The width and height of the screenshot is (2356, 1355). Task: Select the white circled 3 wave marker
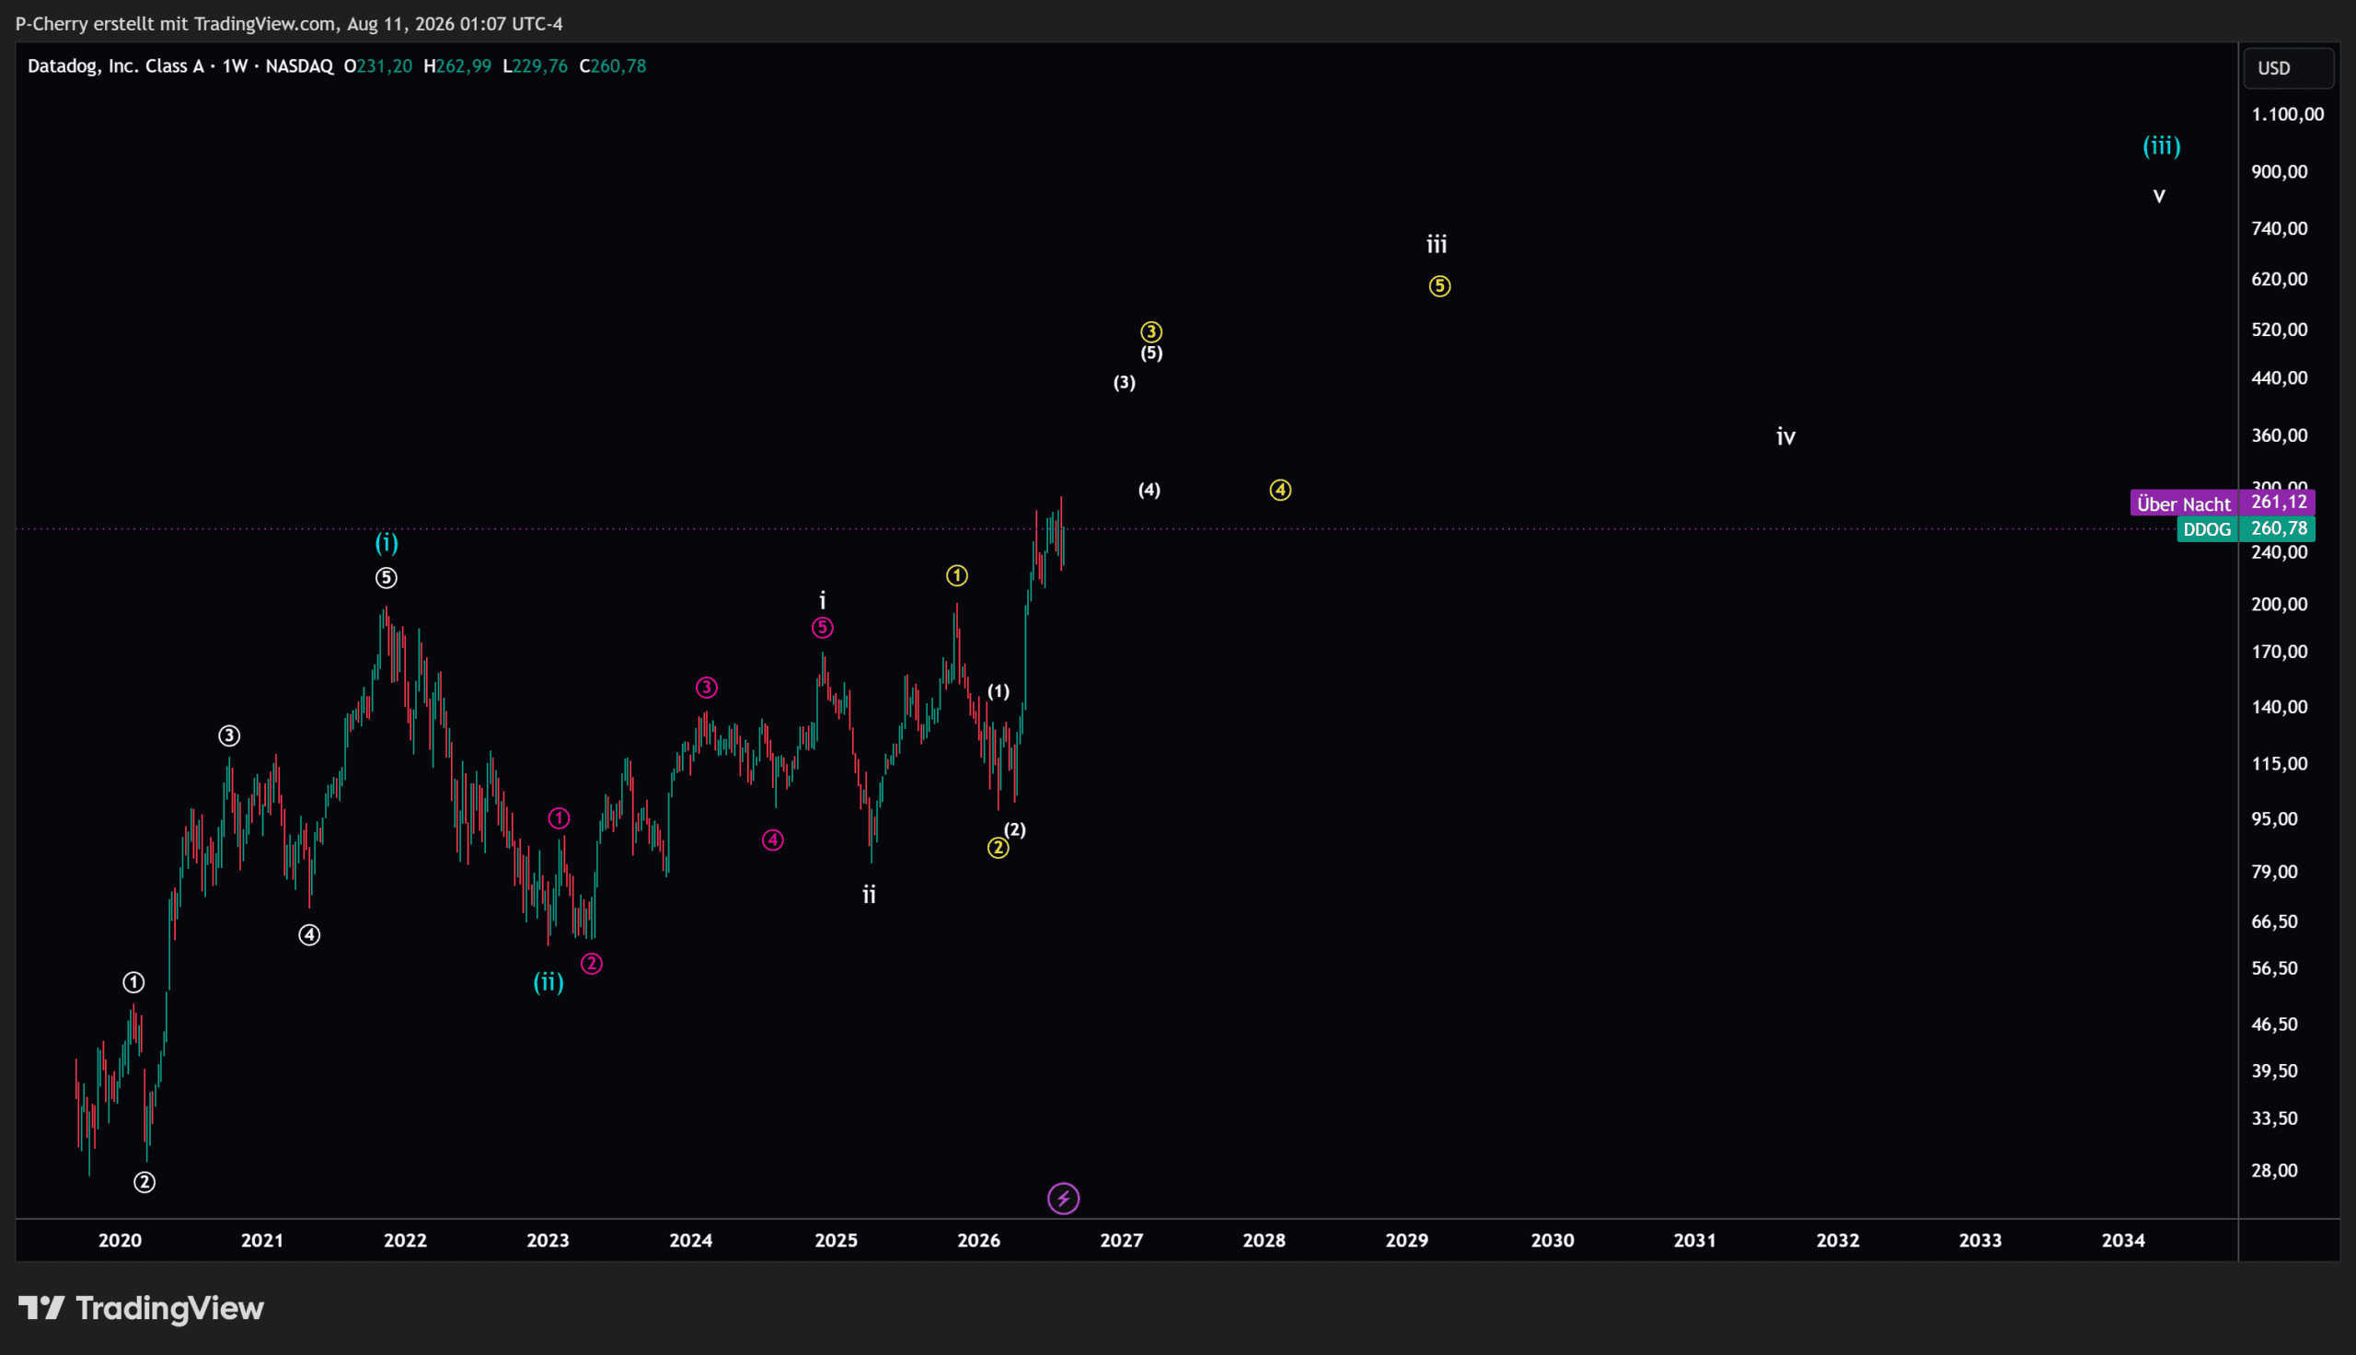[229, 736]
